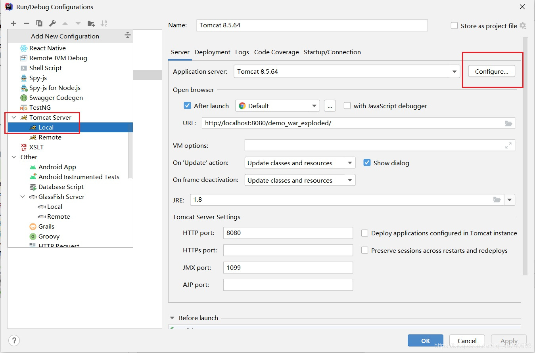
Task: Open the browser Default dropdown
Action: 314,106
